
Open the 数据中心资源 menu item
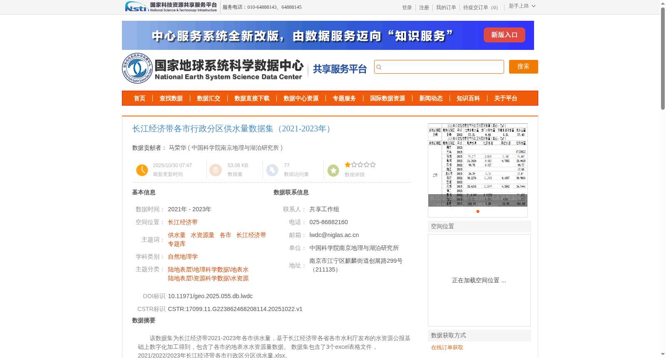pyautogui.click(x=301, y=99)
